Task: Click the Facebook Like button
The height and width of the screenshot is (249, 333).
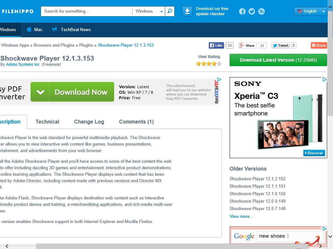Action: point(216,45)
